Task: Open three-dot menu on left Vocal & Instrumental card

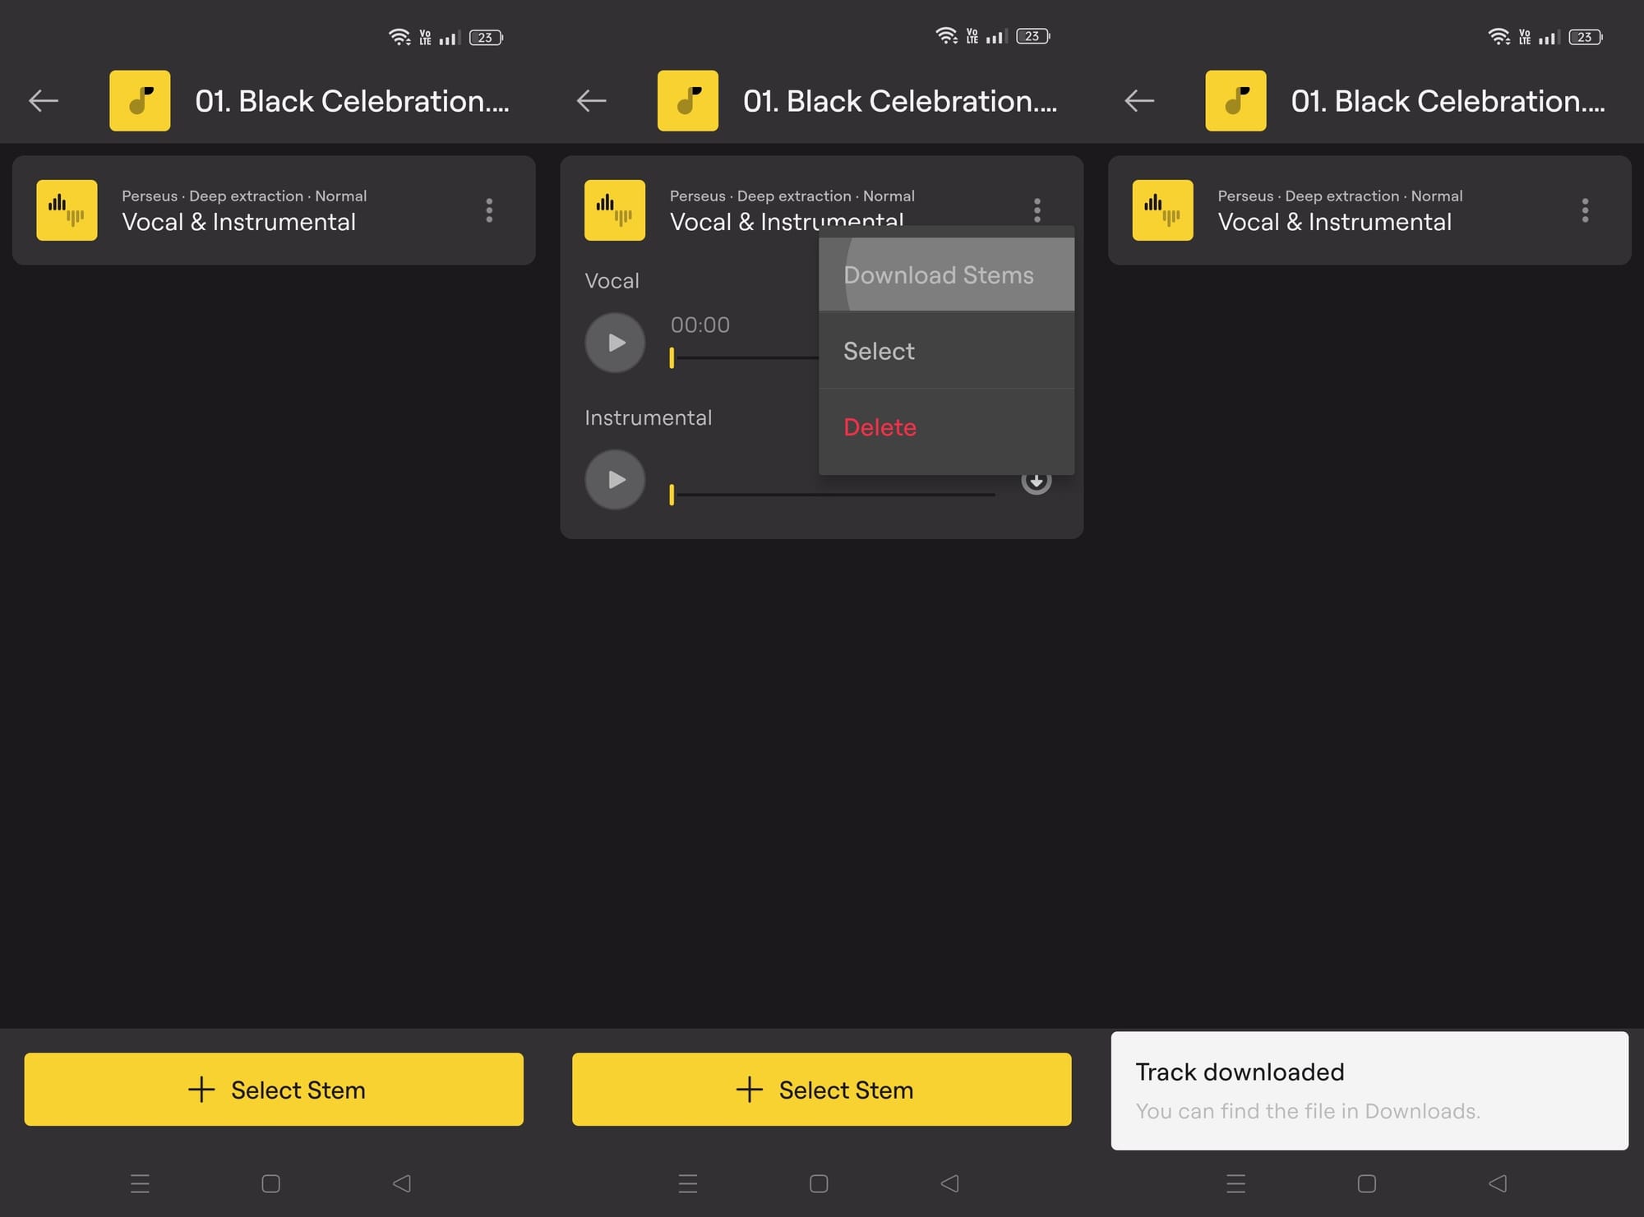Action: [489, 210]
